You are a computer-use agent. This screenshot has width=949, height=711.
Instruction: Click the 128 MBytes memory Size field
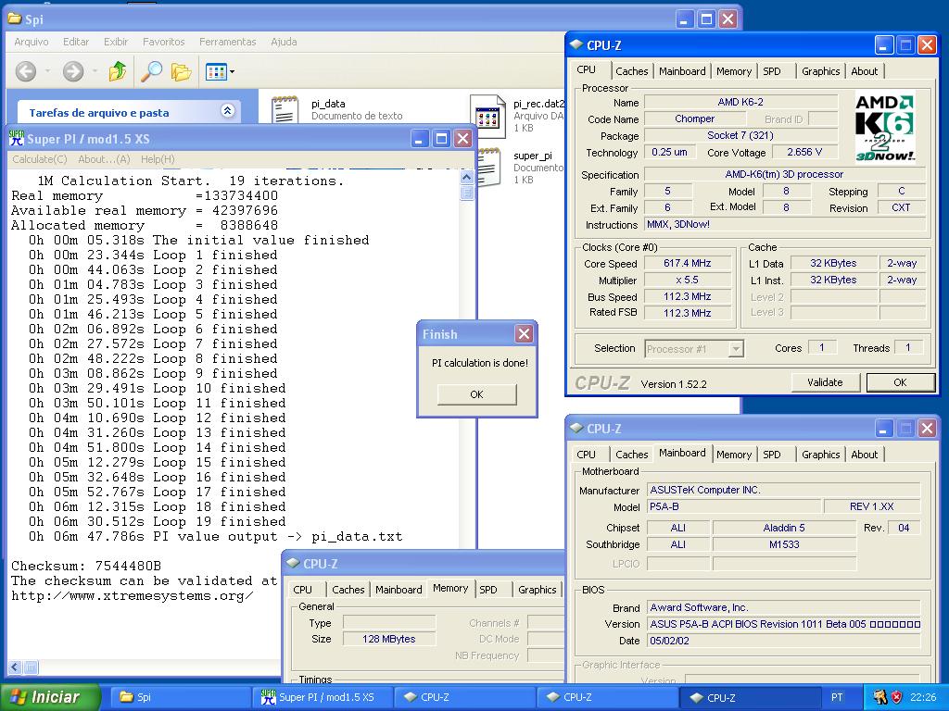pyautogui.click(x=388, y=639)
